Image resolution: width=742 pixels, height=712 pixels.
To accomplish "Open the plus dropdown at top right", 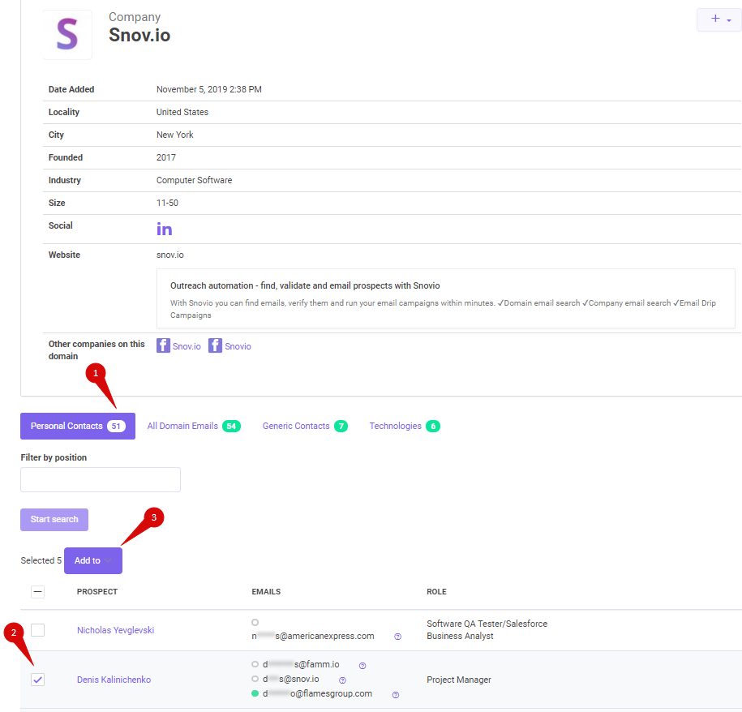I will [719, 19].
